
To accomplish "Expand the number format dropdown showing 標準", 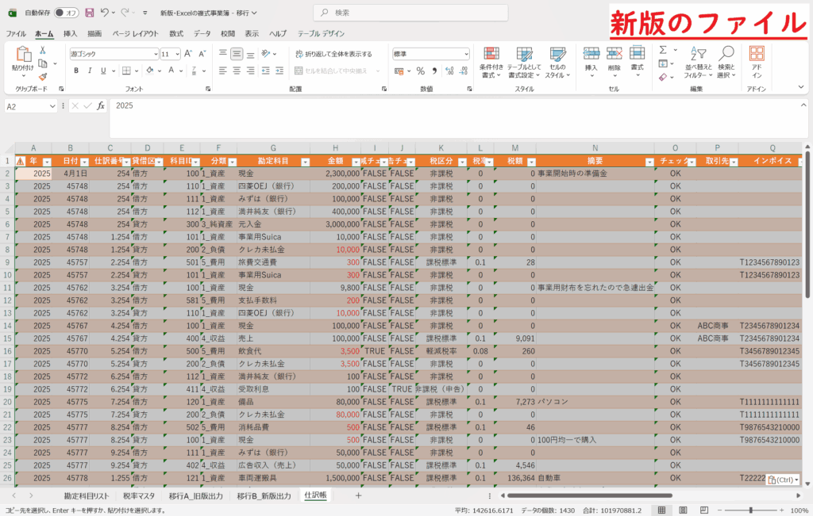I will [x=464, y=54].
